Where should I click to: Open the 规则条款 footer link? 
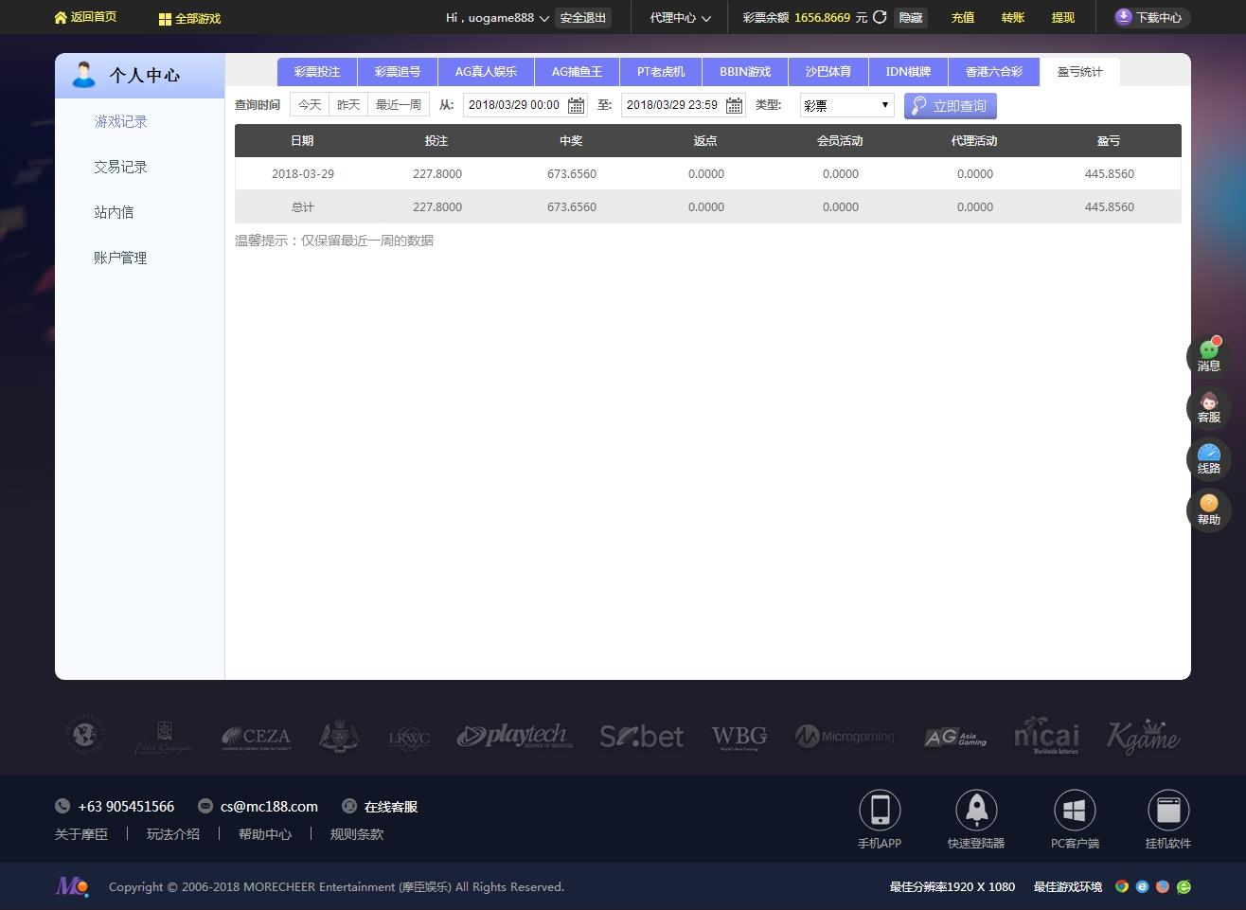(357, 834)
